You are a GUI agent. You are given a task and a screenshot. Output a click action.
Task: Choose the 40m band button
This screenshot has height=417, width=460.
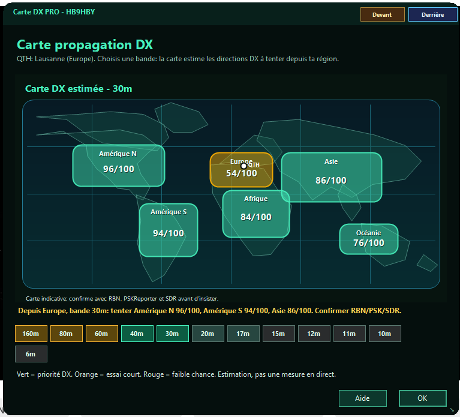pos(137,334)
